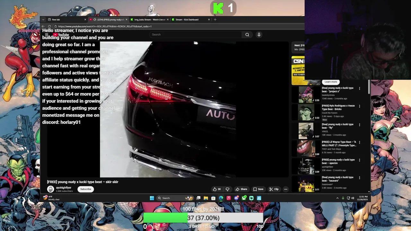Like the video with thumbs-up button
Viewport: 411px width, 231px height.
[x=217, y=189]
